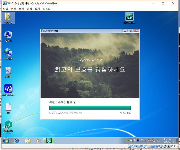The image size is (180, 150).
Task: Minimize the Kaspersky Free window
Action: click(x=125, y=31)
